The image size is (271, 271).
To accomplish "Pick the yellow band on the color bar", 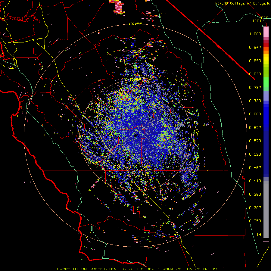I will pos(266,59).
